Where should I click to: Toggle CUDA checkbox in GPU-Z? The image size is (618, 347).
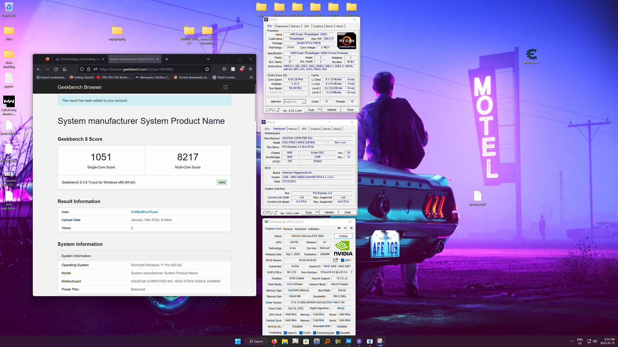301,333
